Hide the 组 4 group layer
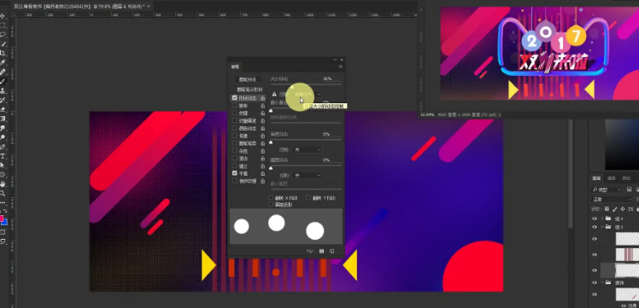 tap(595, 218)
